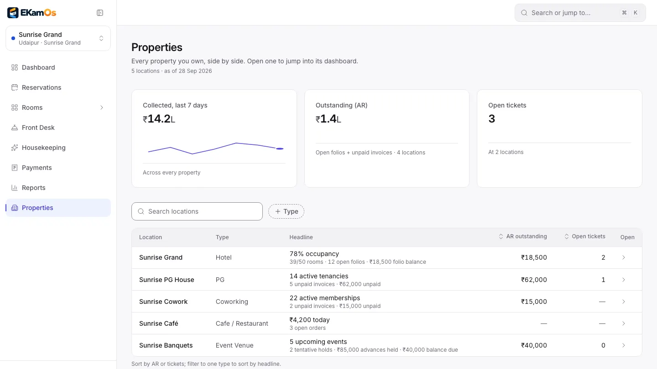Click '14 active tenancies' headline
The image size is (657, 369).
(319, 276)
